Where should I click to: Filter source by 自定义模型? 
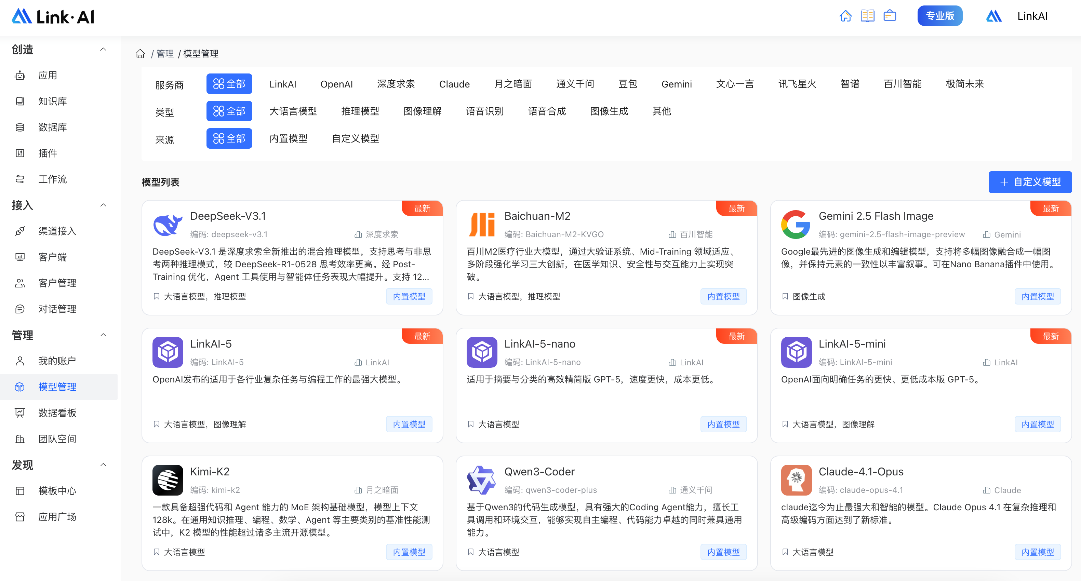(356, 138)
